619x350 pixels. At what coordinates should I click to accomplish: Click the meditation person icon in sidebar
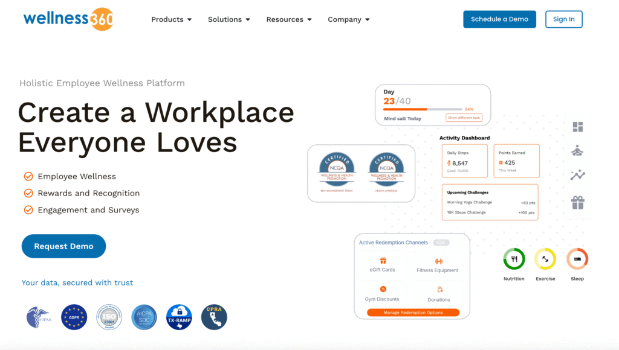point(577,151)
